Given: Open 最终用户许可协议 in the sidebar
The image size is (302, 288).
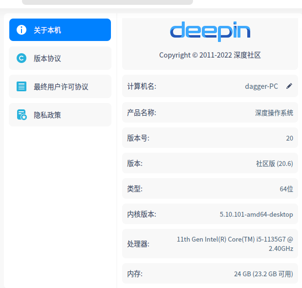Looking at the screenshot, I should tap(60, 86).
